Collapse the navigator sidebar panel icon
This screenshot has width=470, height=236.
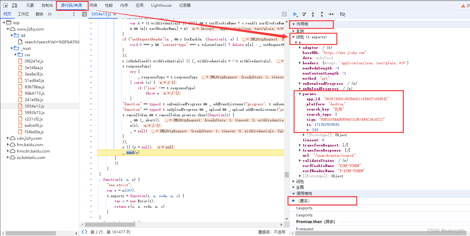pos(84,14)
